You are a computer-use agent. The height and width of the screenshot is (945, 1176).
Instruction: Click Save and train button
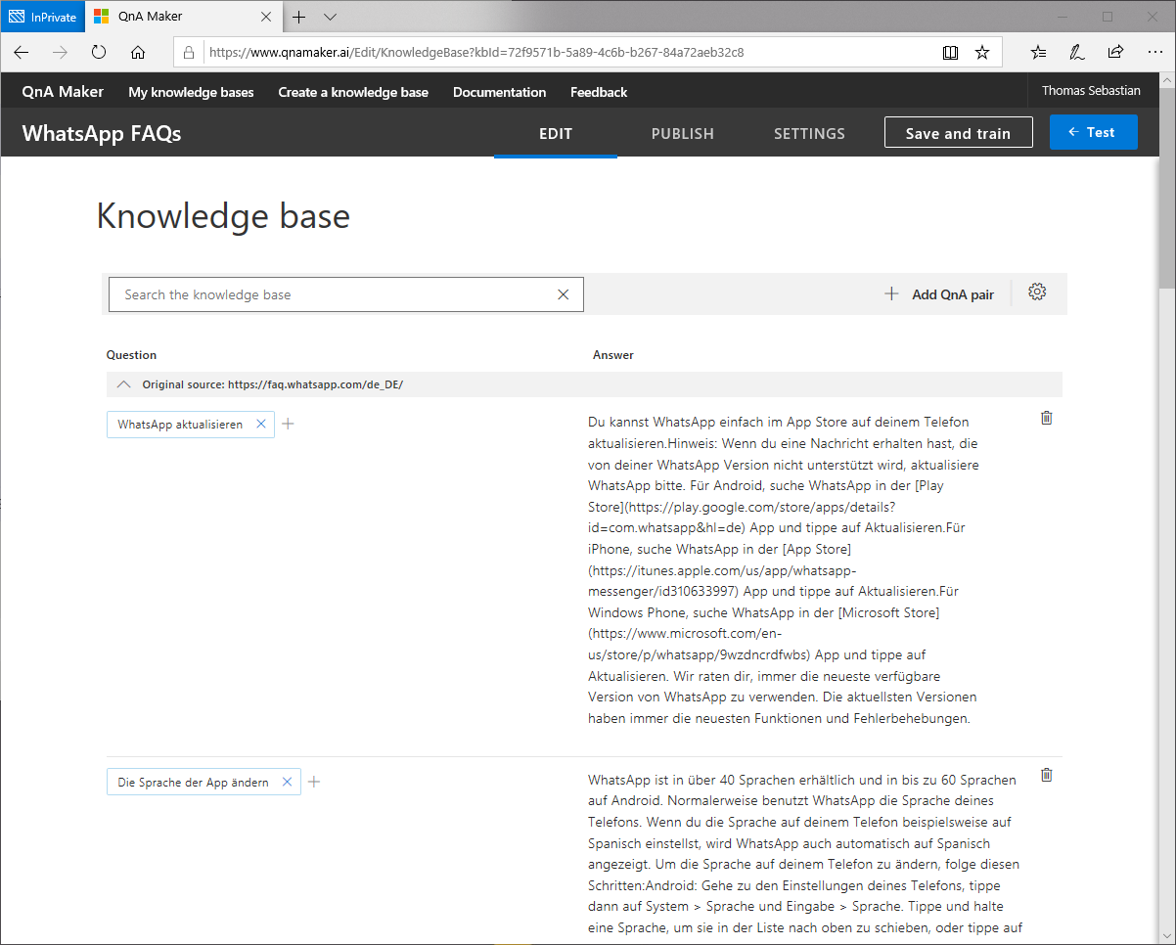tap(957, 134)
